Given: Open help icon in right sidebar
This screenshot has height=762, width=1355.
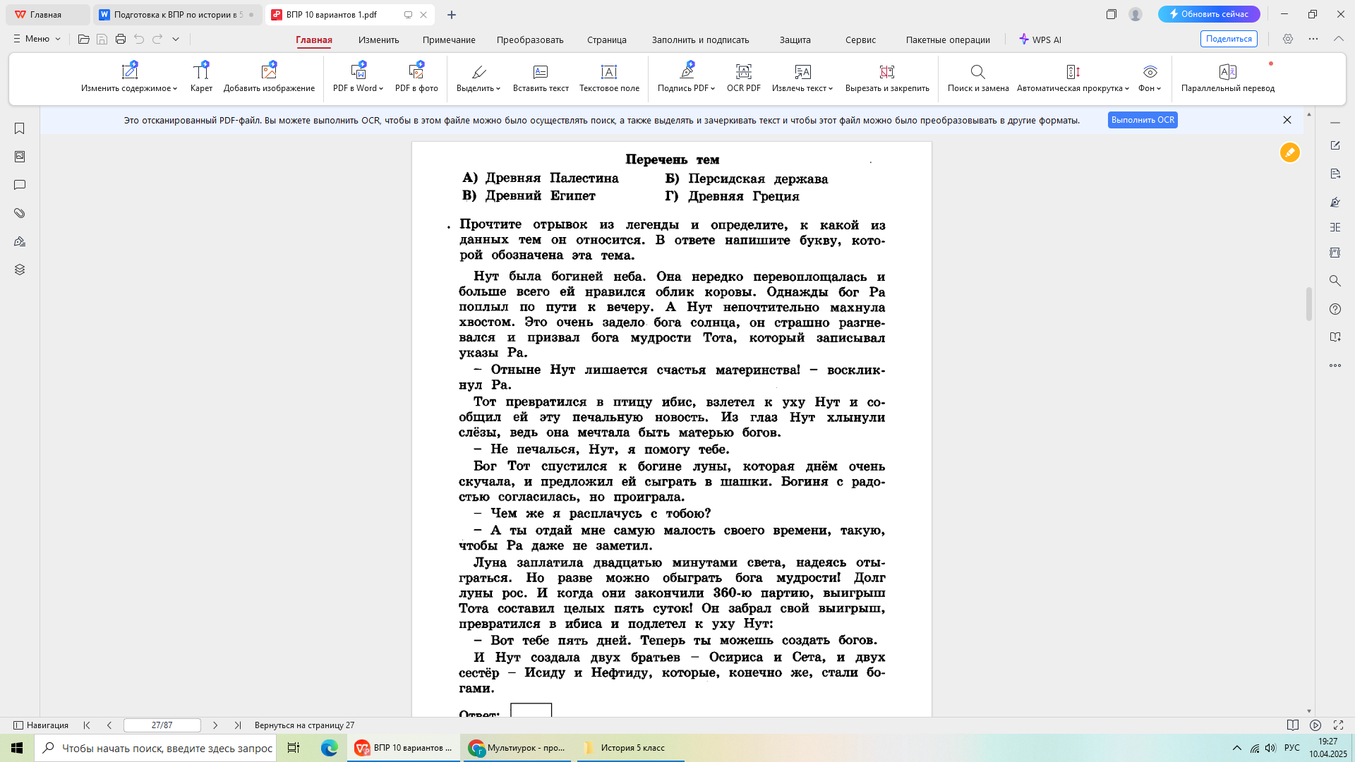Looking at the screenshot, I should [1335, 309].
